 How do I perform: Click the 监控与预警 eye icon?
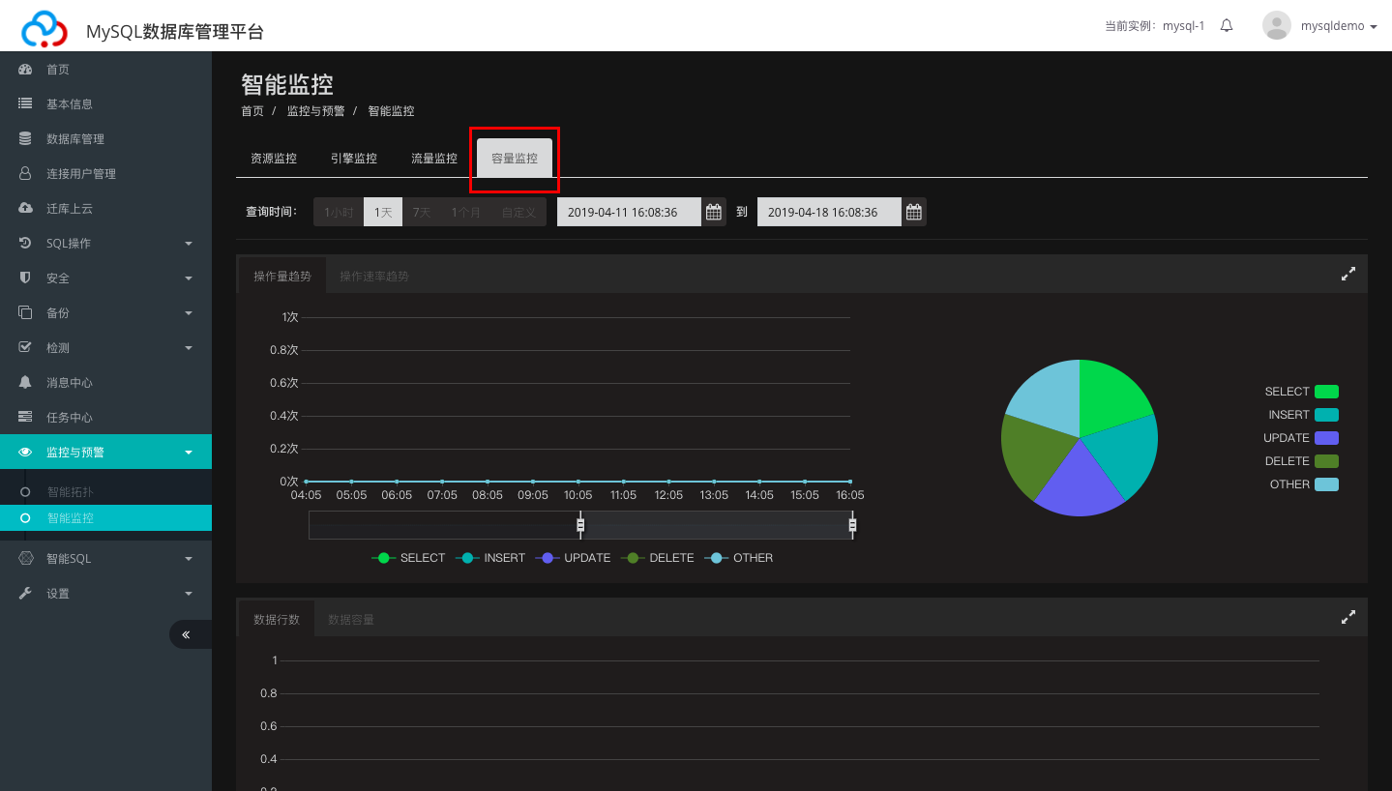tap(26, 452)
